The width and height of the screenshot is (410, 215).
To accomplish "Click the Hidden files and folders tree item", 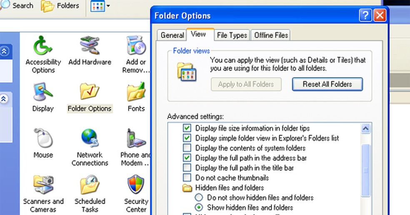I will 223,187.
